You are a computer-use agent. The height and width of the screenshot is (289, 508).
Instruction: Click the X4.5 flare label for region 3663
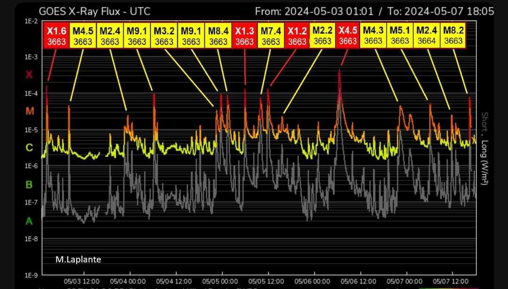(348, 36)
